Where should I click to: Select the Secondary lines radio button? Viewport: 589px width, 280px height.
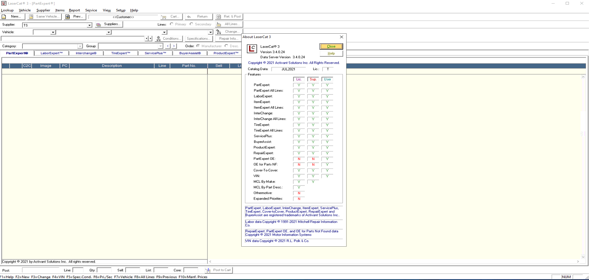click(x=191, y=24)
